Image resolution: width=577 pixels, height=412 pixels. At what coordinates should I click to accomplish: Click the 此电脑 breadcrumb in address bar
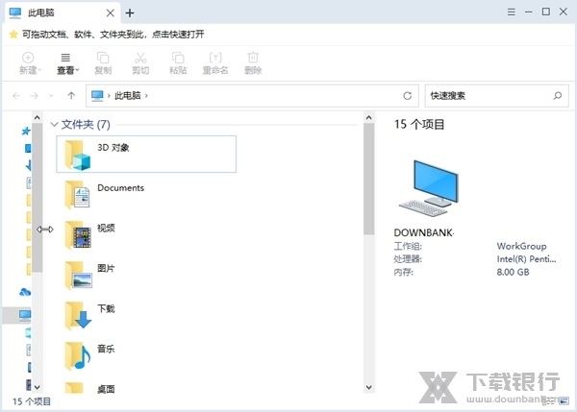pyautogui.click(x=128, y=96)
